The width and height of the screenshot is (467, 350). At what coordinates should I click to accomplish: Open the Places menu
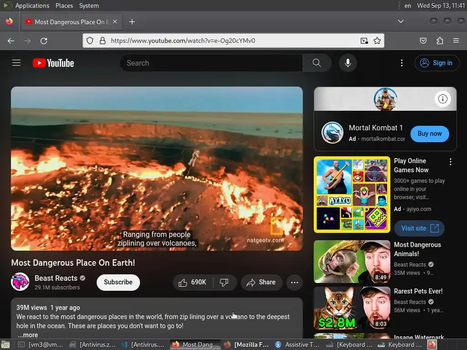[64, 5]
